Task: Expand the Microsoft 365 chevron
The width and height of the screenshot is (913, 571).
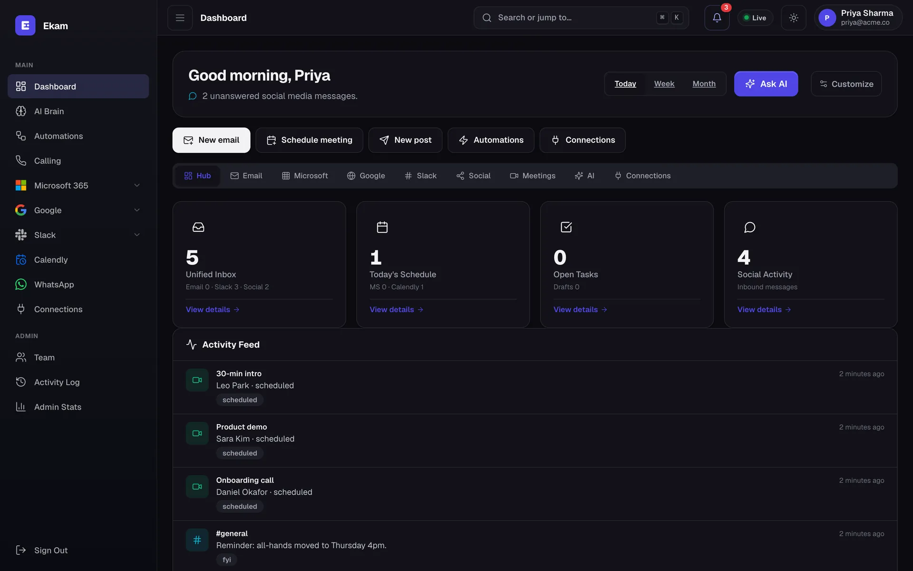Action: point(137,186)
